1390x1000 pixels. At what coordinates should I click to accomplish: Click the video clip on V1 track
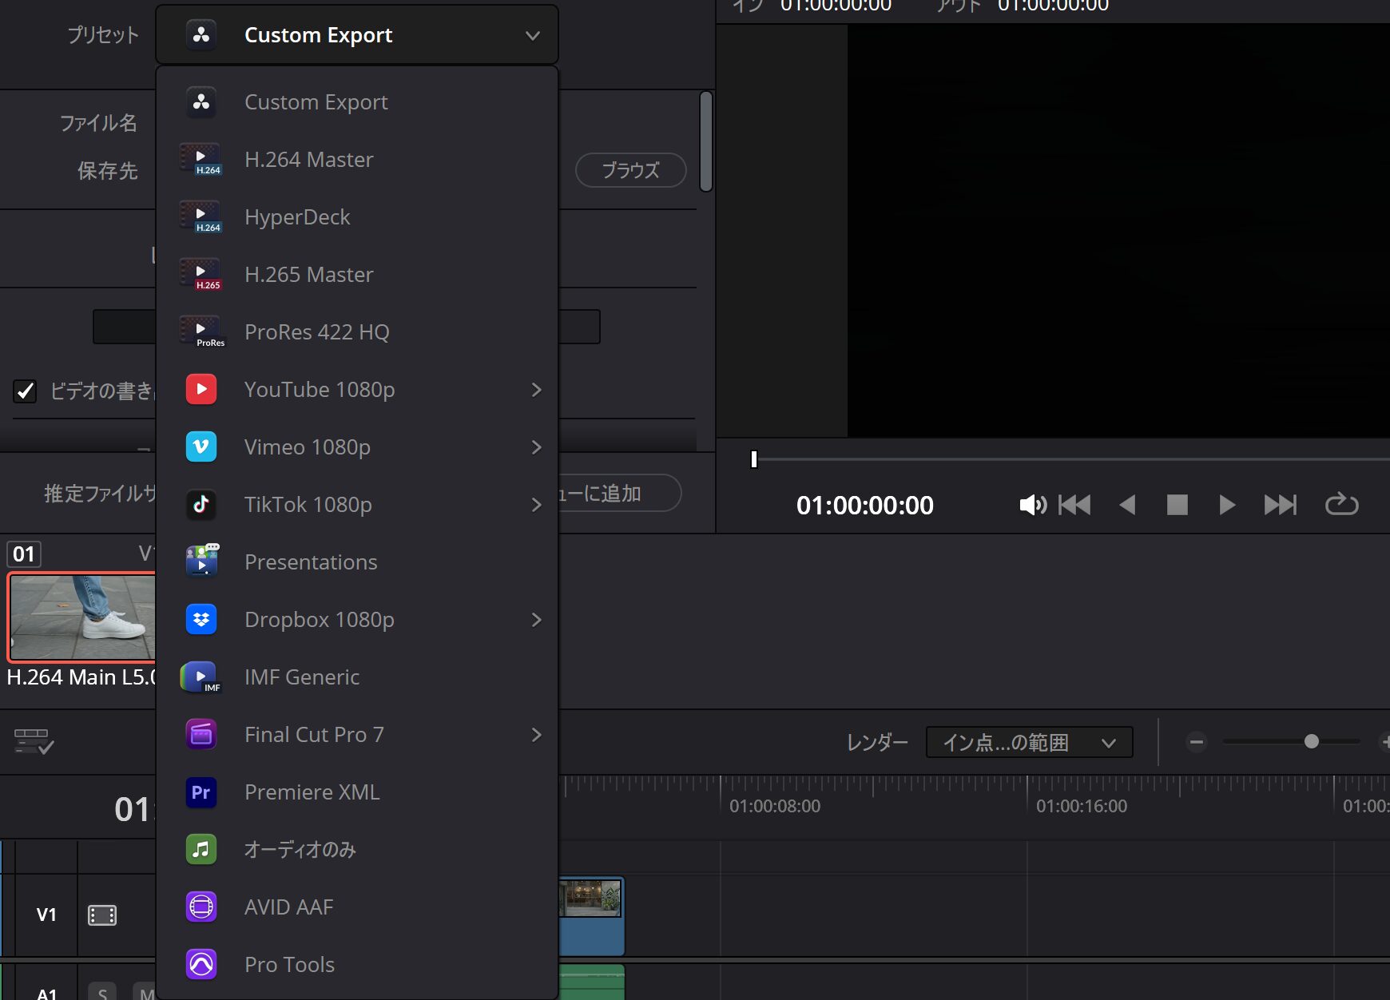click(x=591, y=916)
